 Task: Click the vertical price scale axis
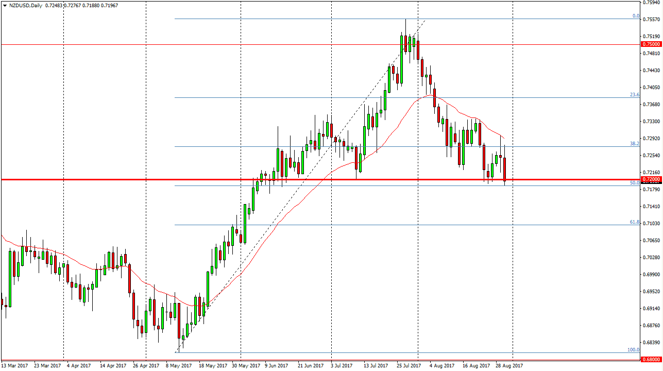(x=649, y=206)
